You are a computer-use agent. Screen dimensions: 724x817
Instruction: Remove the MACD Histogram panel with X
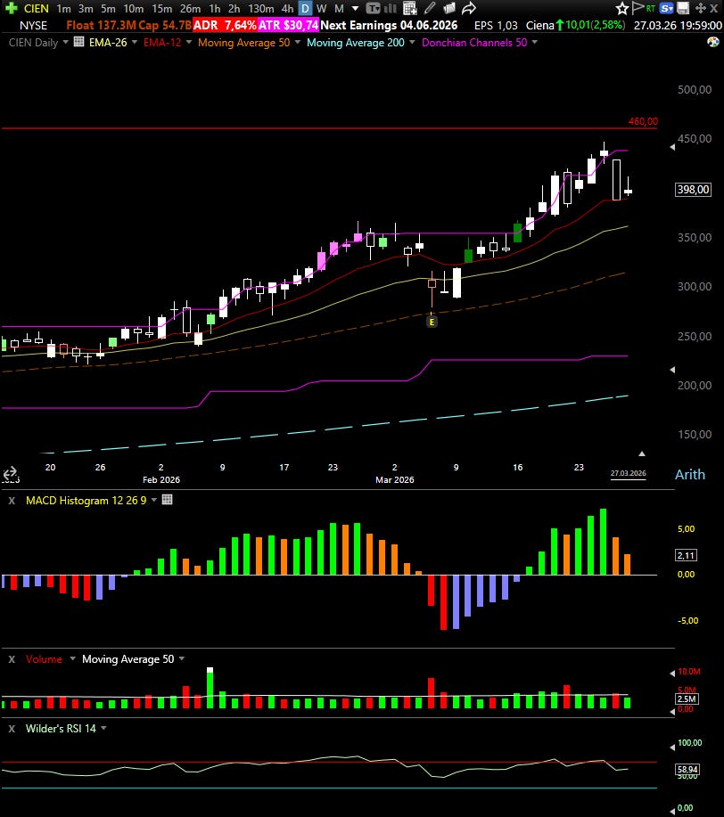[x=12, y=501]
